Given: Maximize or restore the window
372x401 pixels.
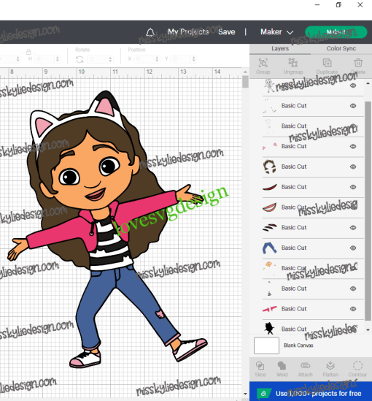Looking at the screenshot, I should pos(338,5).
